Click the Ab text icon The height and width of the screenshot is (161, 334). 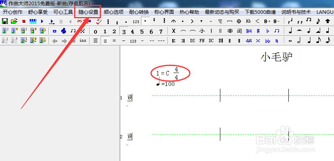pyautogui.click(x=248, y=21)
